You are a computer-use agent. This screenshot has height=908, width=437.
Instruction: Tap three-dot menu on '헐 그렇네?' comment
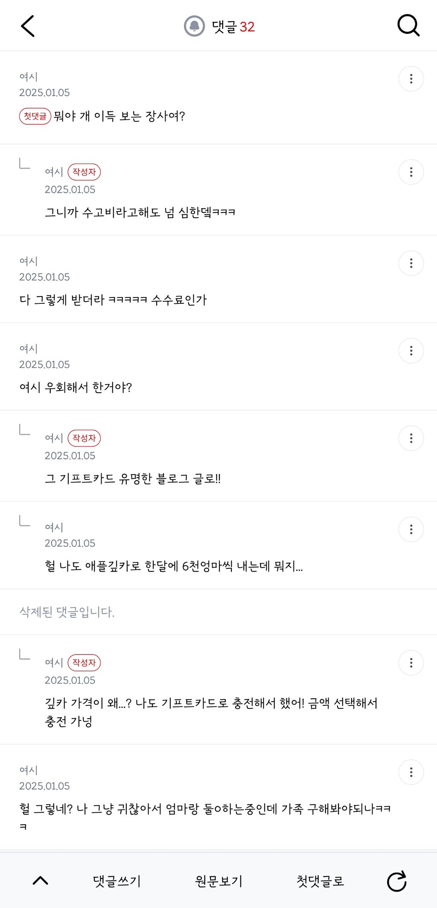[x=411, y=772]
